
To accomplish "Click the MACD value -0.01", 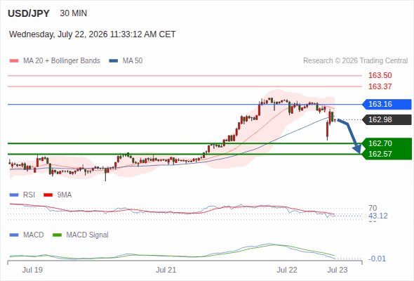I will pos(377,259).
